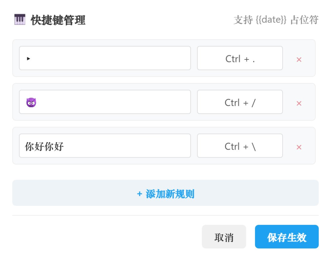Select the Ctrl + \ shortcut key box
Image resolution: width=331 pixels, height=261 pixels.
[x=240, y=146]
